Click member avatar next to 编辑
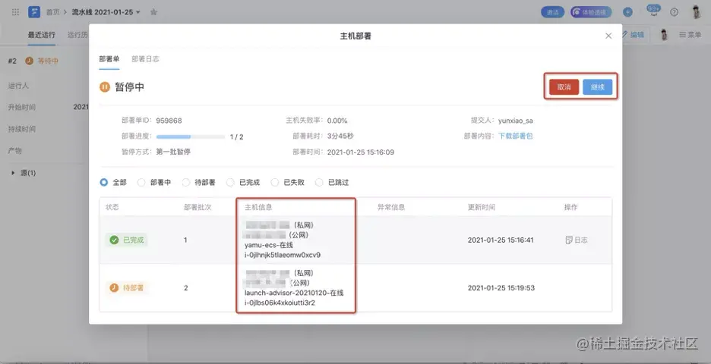Screen dimensions: 711x364 [664, 35]
